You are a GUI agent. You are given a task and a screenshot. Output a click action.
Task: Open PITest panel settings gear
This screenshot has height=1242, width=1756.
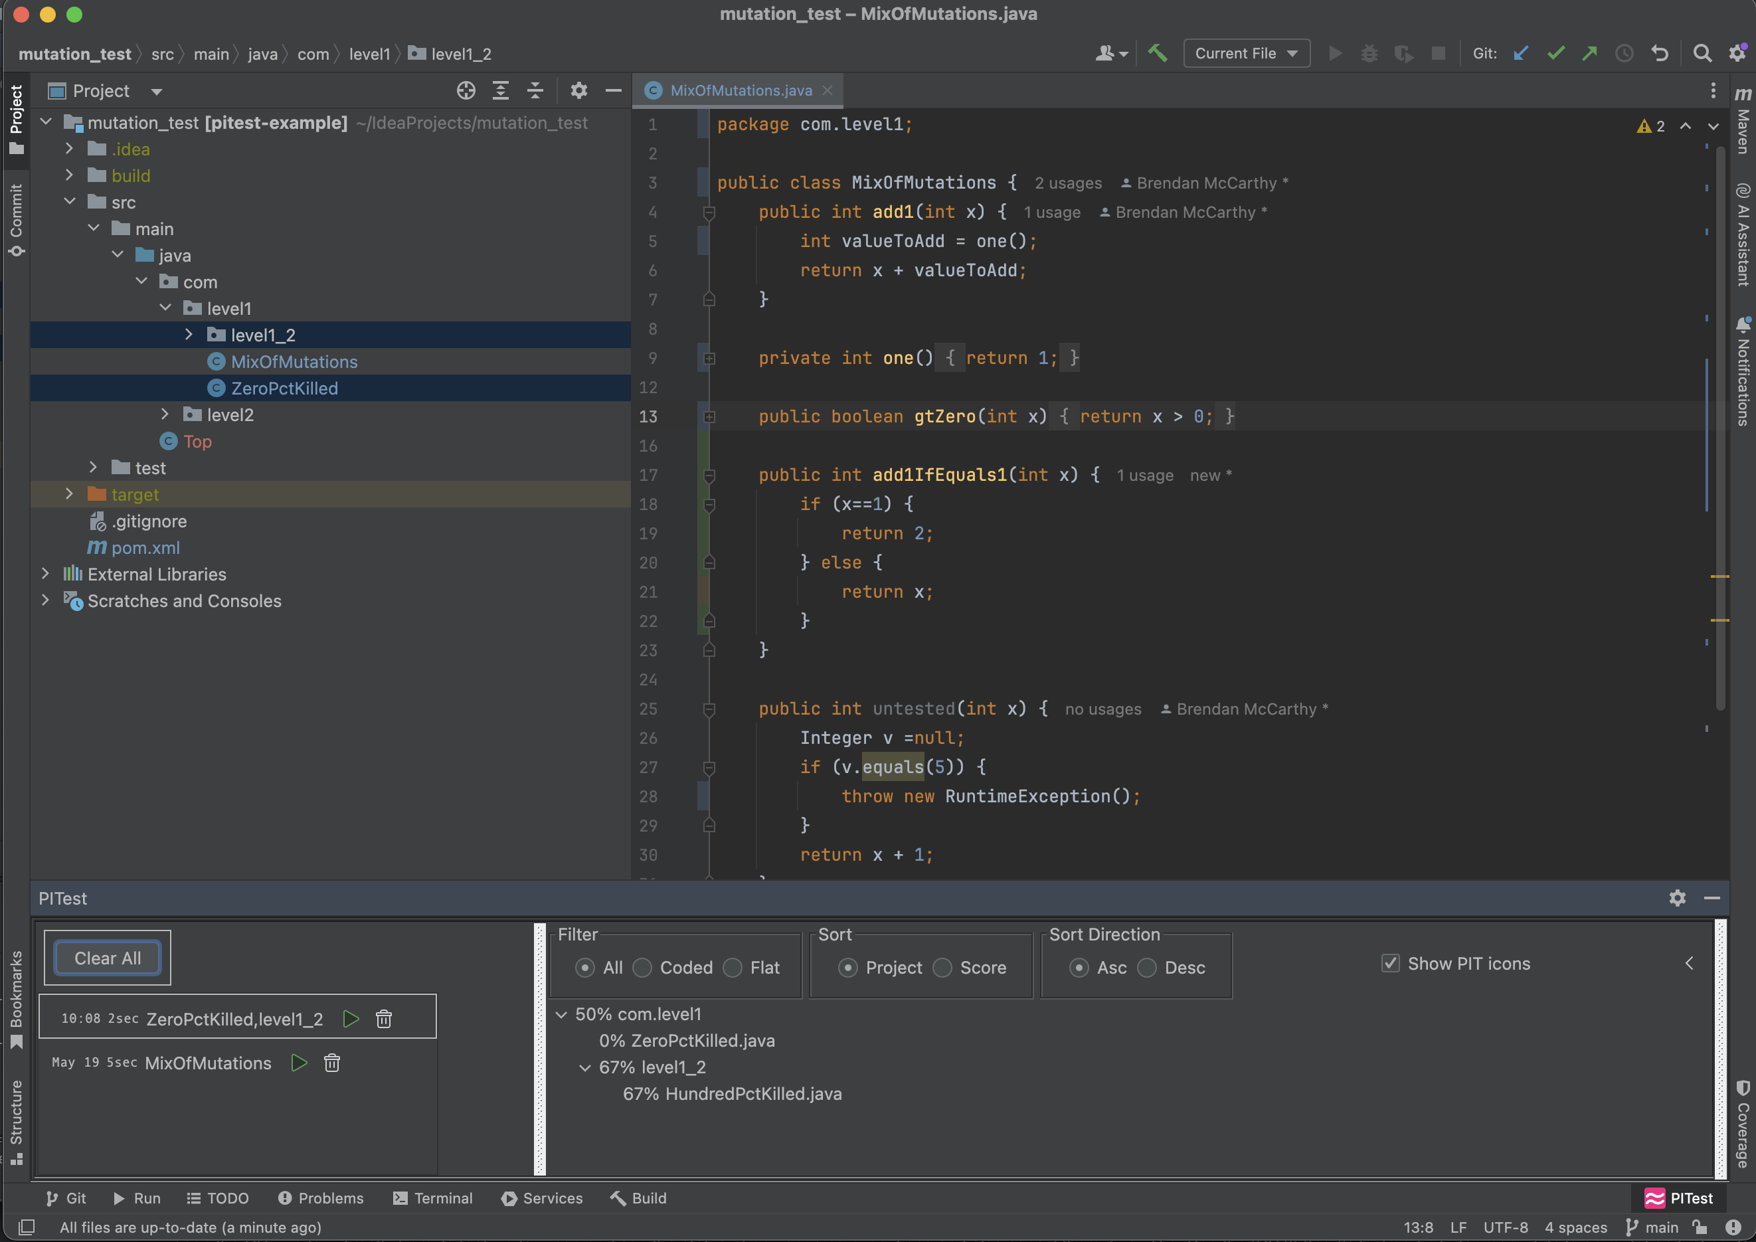point(1677,898)
